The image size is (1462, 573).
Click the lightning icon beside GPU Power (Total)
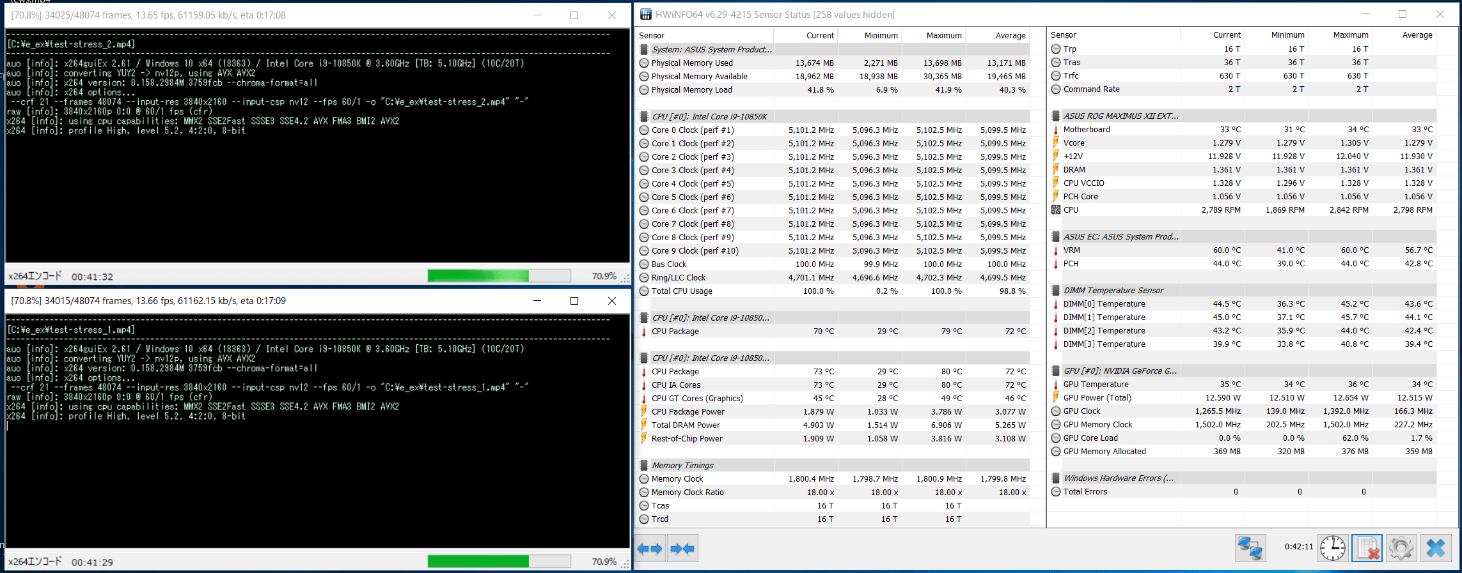click(x=1056, y=397)
